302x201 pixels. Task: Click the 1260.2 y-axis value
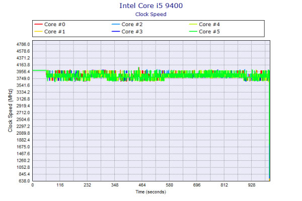[23, 160]
